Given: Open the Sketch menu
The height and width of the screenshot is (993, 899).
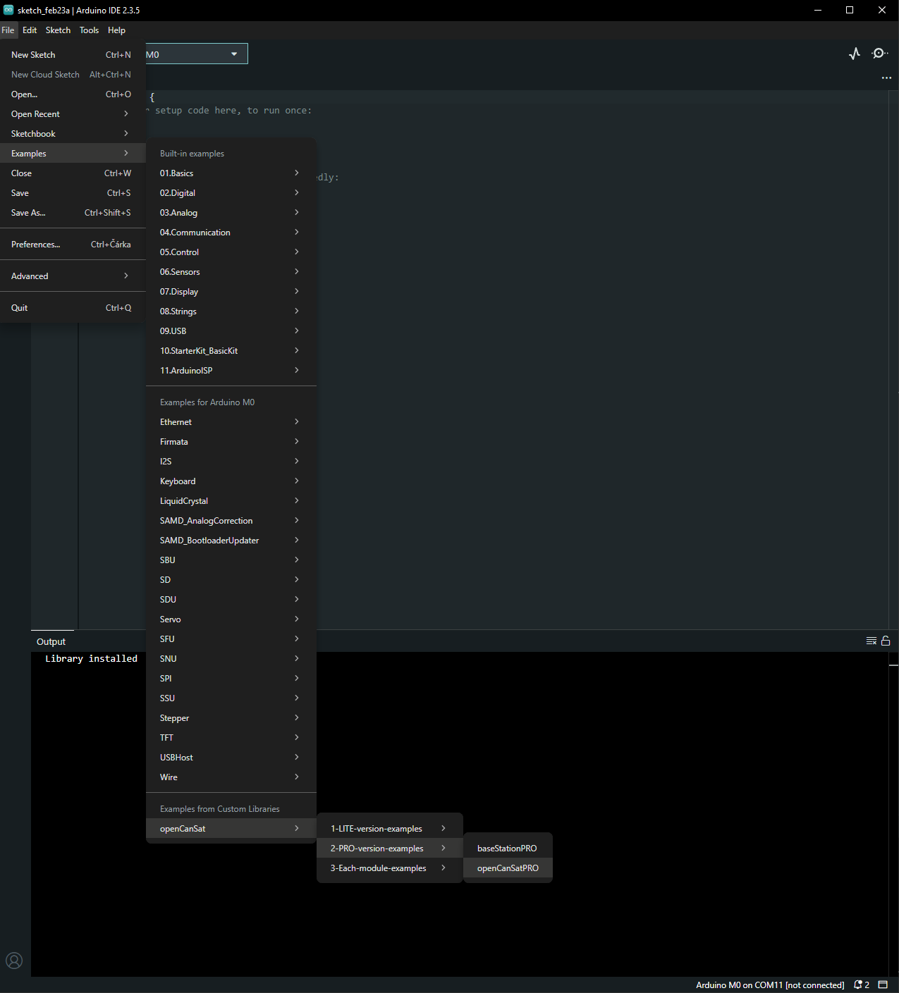Looking at the screenshot, I should click(58, 30).
